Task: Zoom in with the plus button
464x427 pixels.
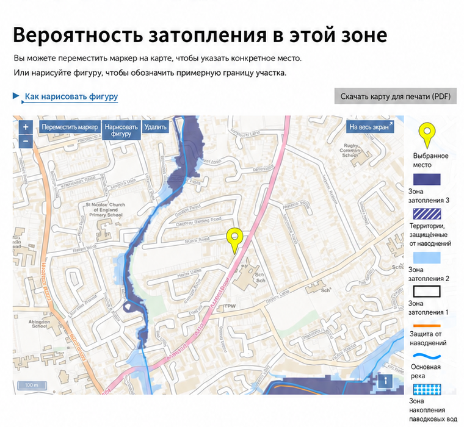Action: click(26, 127)
